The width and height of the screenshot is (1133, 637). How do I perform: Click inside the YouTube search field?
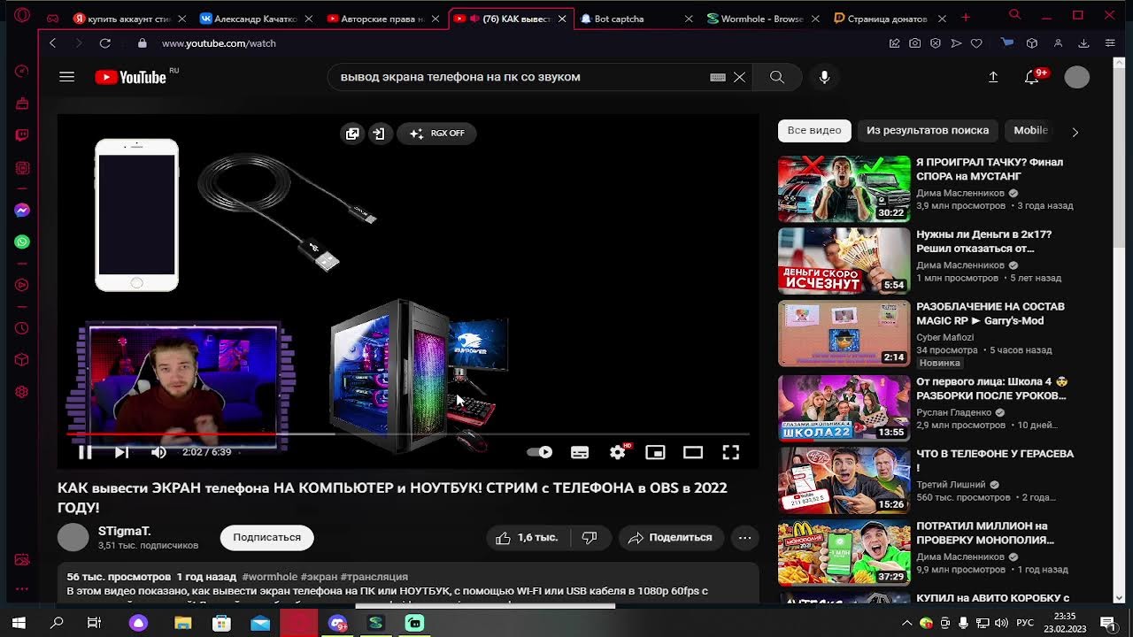(x=522, y=77)
